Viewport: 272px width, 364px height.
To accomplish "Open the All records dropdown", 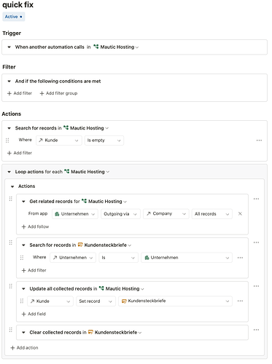I will 212,214.
